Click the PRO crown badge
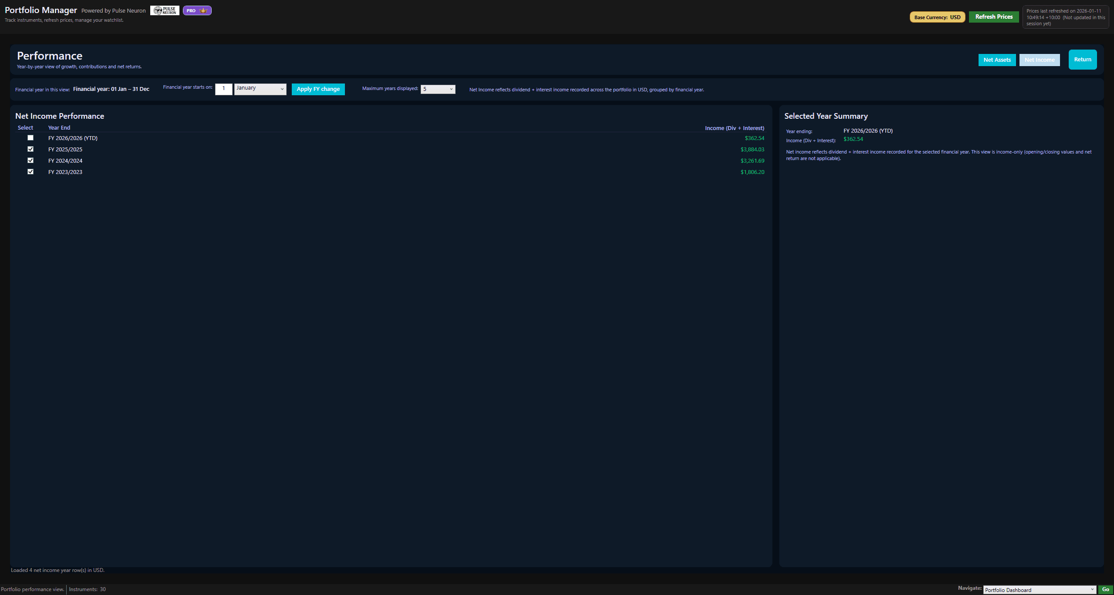Image resolution: width=1114 pixels, height=595 pixels. coord(197,10)
